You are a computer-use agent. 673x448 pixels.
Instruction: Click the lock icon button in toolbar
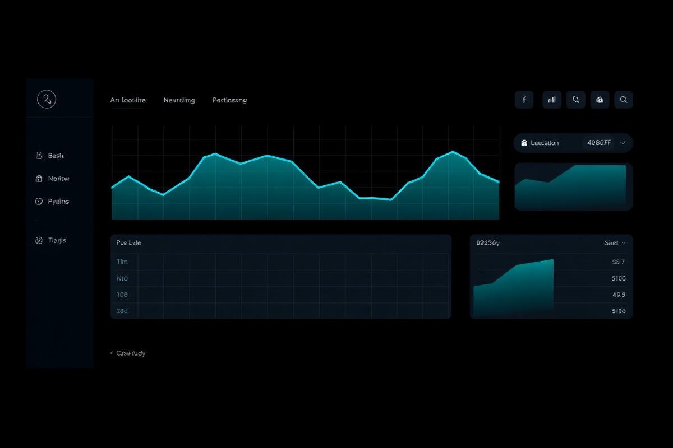click(600, 100)
